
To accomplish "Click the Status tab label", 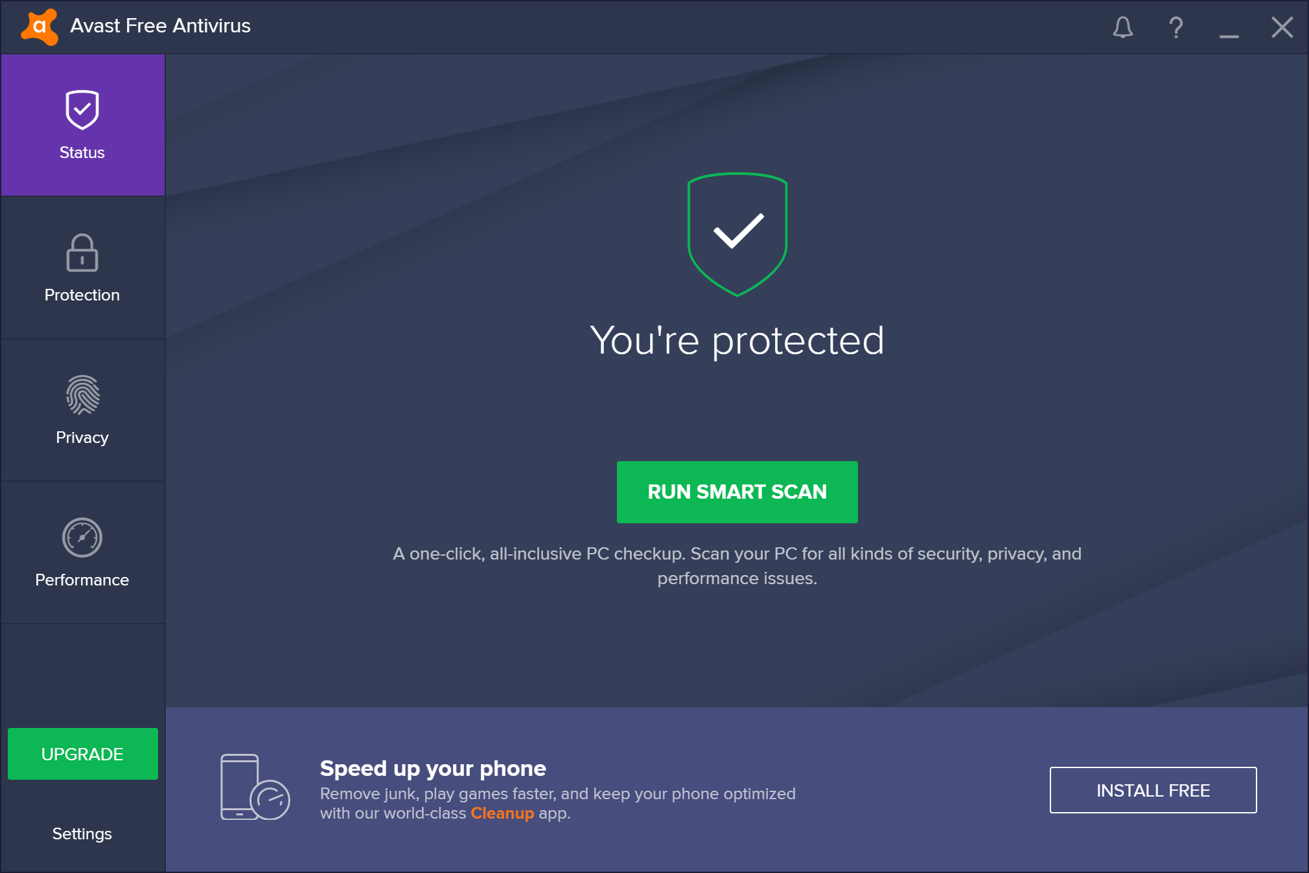I will (83, 151).
